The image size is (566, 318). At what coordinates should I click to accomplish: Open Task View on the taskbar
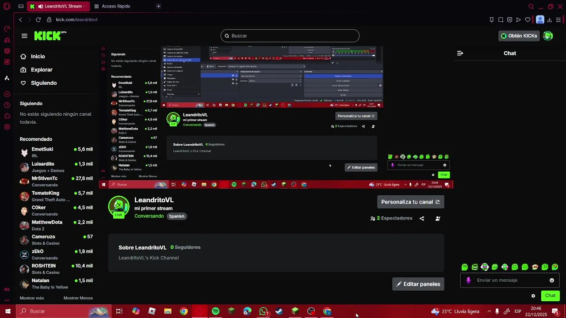119,311
